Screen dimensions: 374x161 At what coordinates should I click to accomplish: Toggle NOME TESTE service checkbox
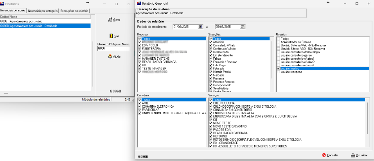click(x=210, y=123)
